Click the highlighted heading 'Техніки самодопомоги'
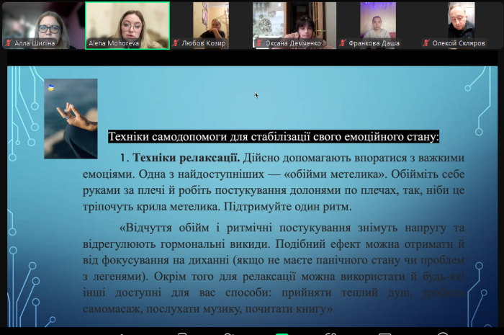The width and height of the screenshot is (504, 335). point(273,136)
